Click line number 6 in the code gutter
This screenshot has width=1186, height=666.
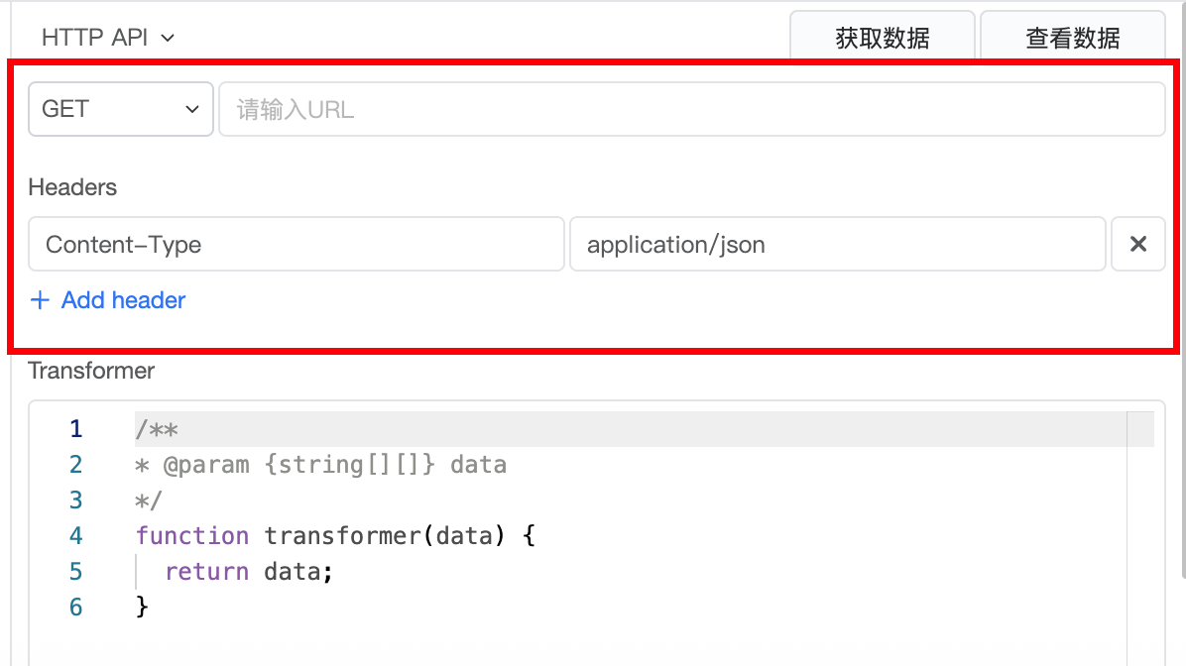click(76, 608)
